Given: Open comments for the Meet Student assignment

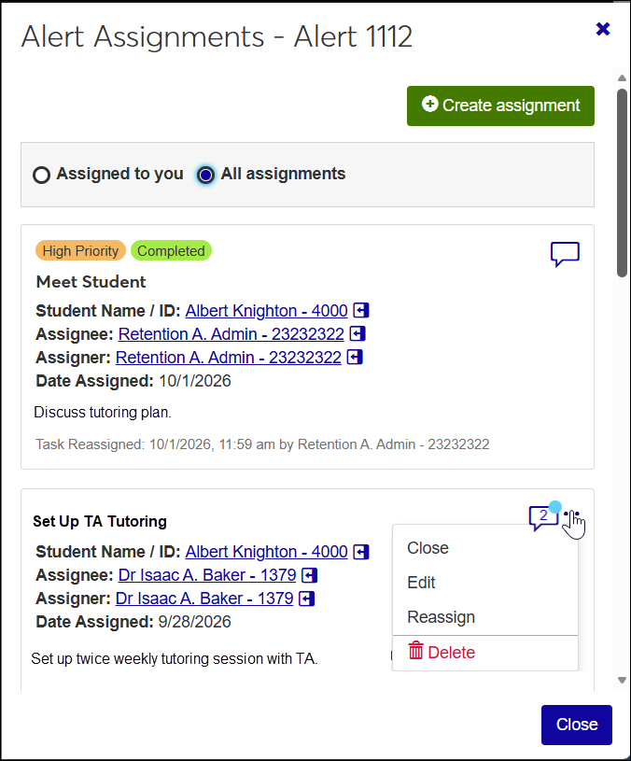Looking at the screenshot, I should [x=565, y=254].
